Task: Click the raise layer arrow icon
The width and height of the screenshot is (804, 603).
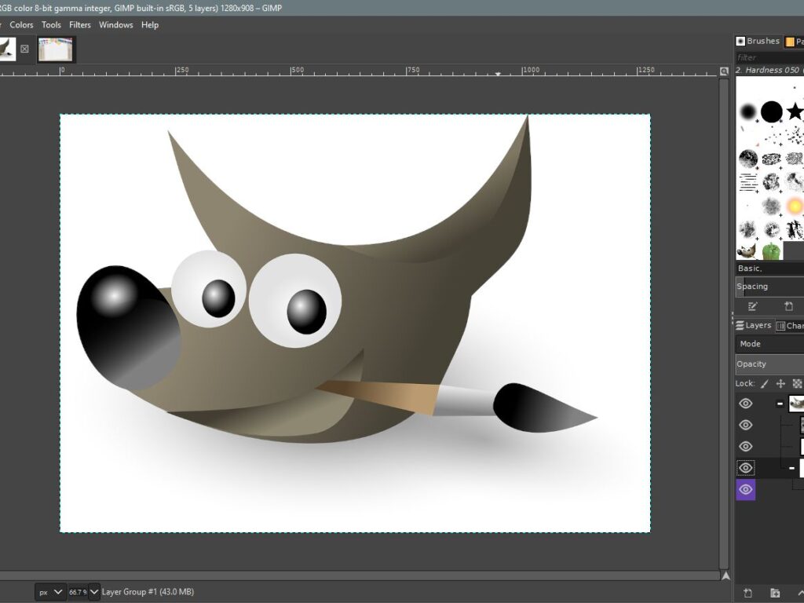Action: [x=800, y=594]
